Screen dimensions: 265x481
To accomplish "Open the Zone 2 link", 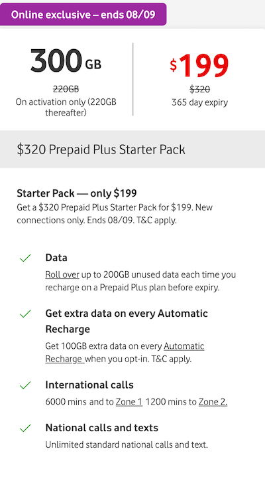I will (x=213, y=402).
